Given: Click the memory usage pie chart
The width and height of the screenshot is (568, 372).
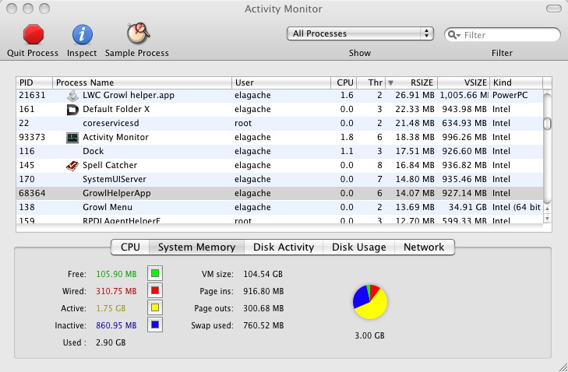Looking at the screenshot, I should pos(370,302).
